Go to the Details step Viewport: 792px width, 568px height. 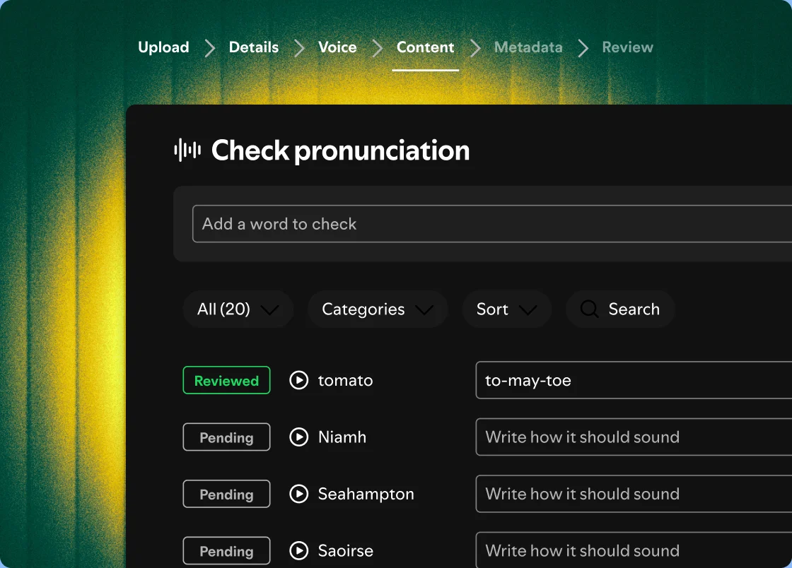(254, 47)
